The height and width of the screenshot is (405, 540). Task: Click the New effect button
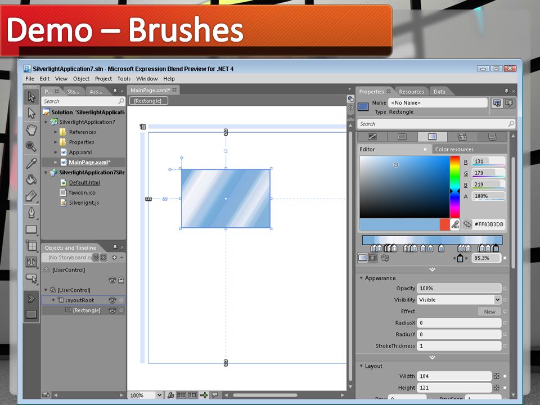tap(489, 311)
